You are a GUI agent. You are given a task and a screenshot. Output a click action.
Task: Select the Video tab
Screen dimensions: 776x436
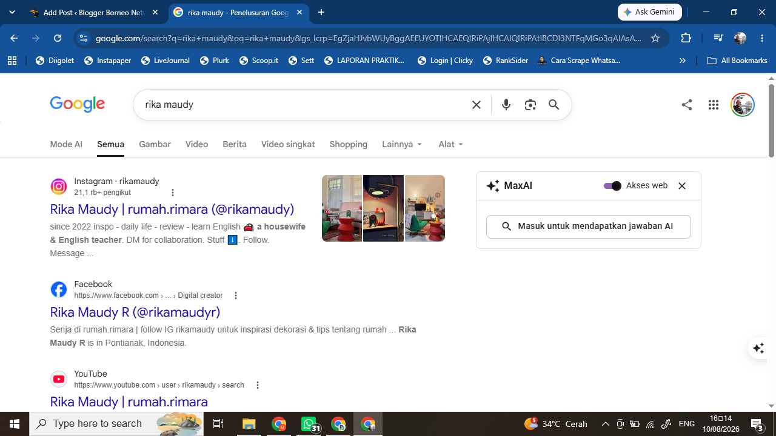[x=196, y=144]
